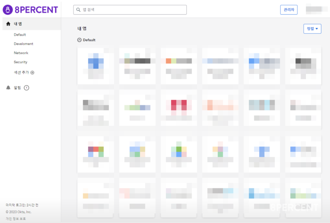Open the 개인 정보 보호 link
330x223 pixels.
(x=16, y=218)
